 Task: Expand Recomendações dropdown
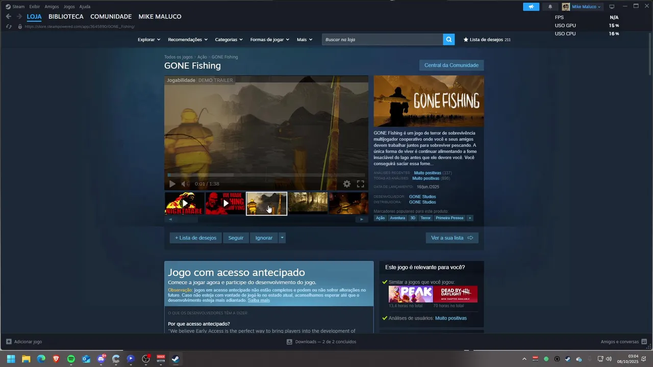click(x=188, y=40)
